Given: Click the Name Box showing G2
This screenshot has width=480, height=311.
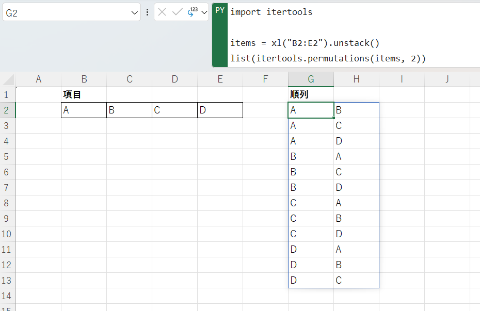Looking at the screenshot, I should click(x=71, y=12).
